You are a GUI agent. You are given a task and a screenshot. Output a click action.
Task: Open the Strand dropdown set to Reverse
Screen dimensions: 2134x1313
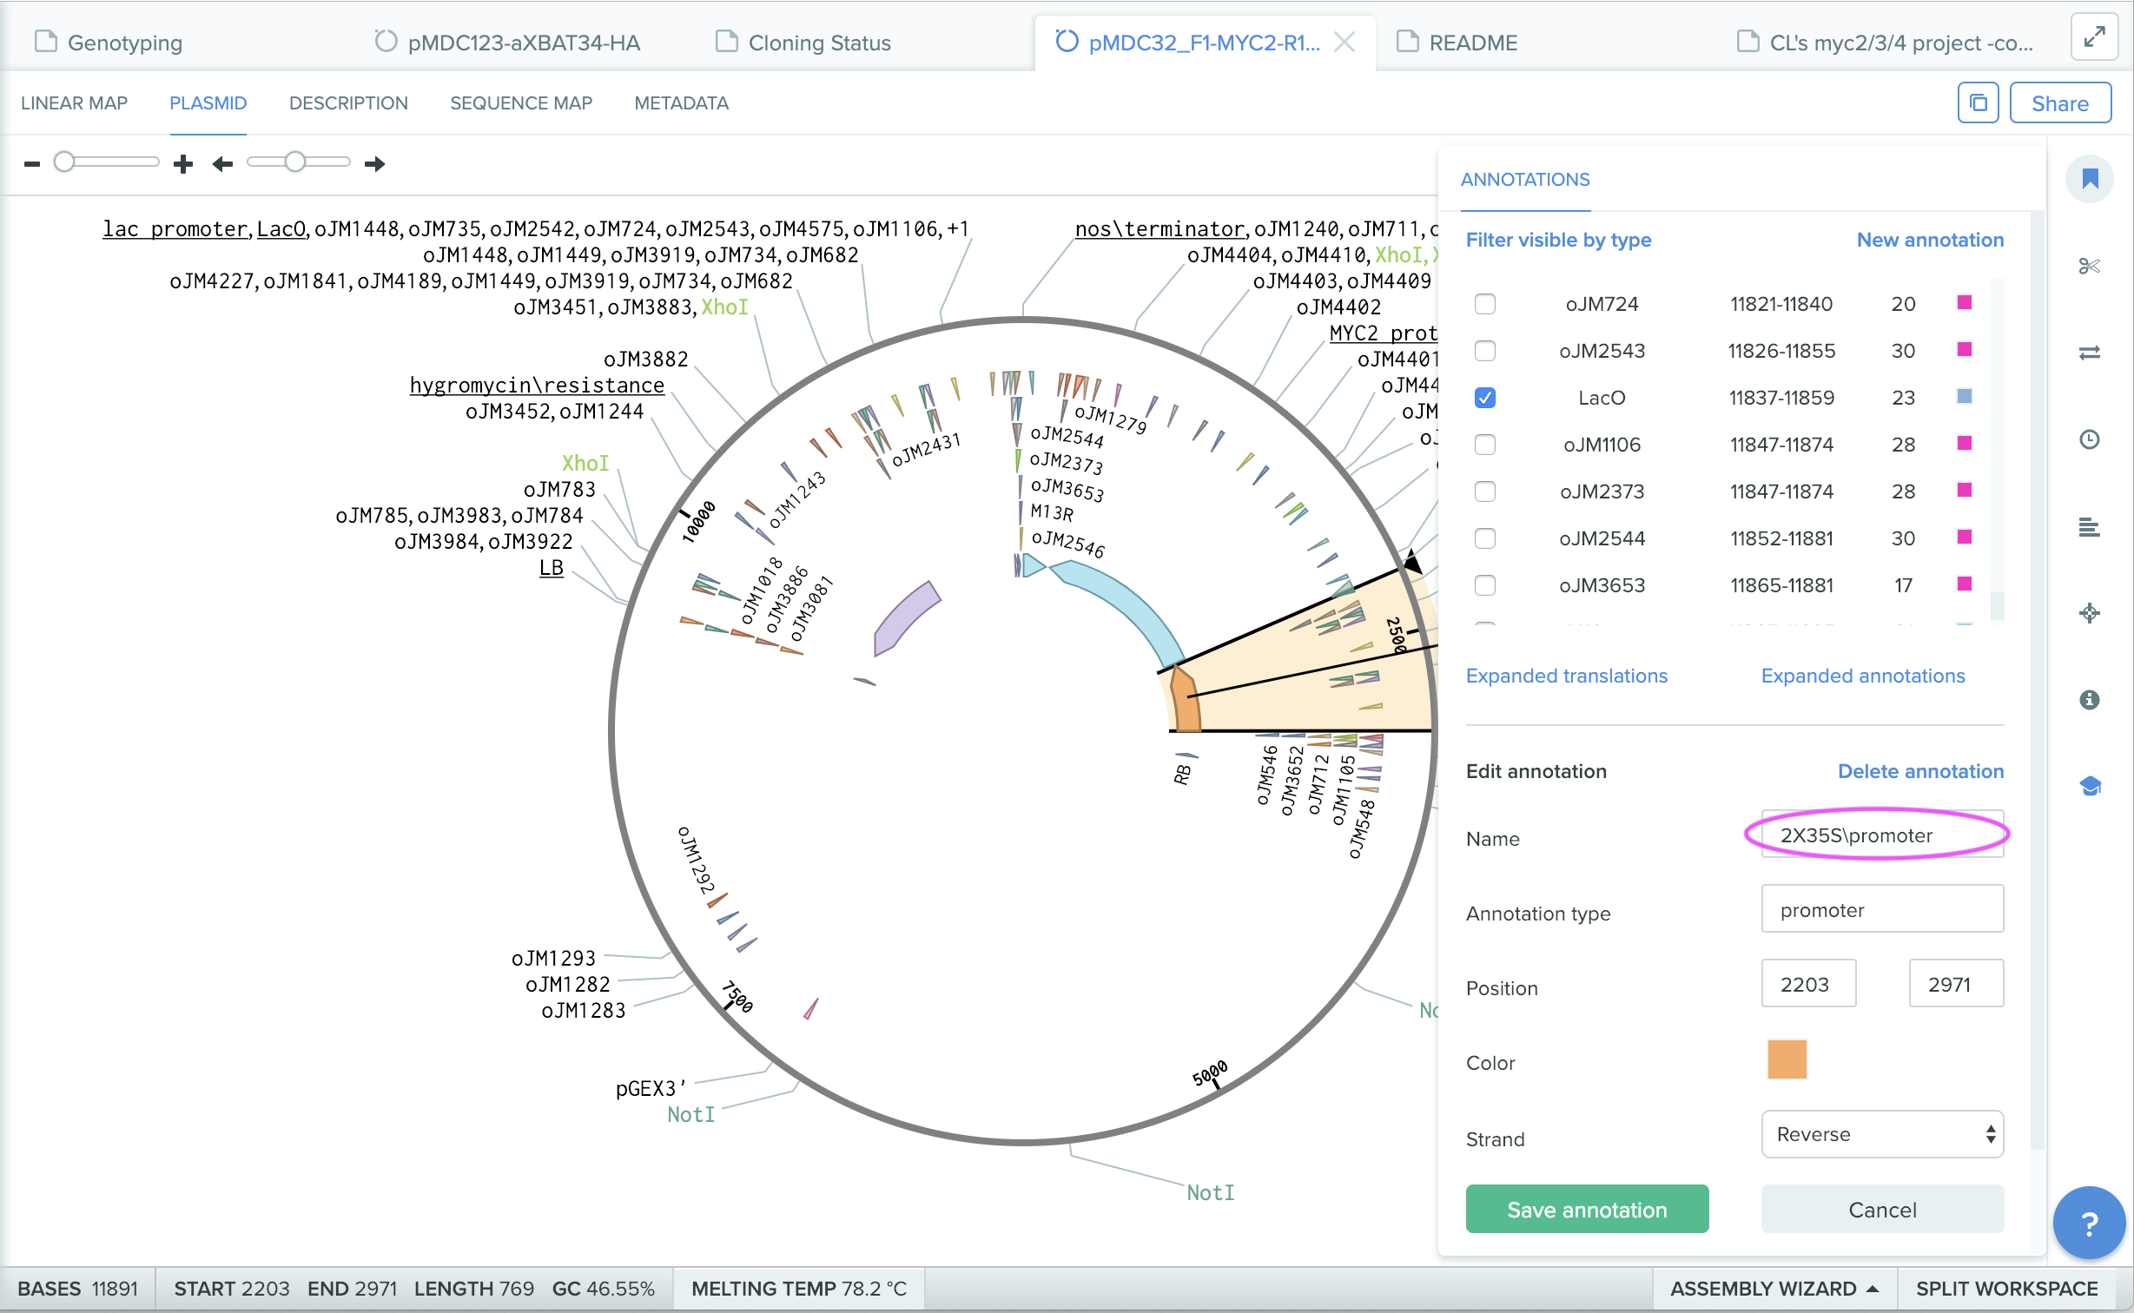[x=1882, y=1134]
